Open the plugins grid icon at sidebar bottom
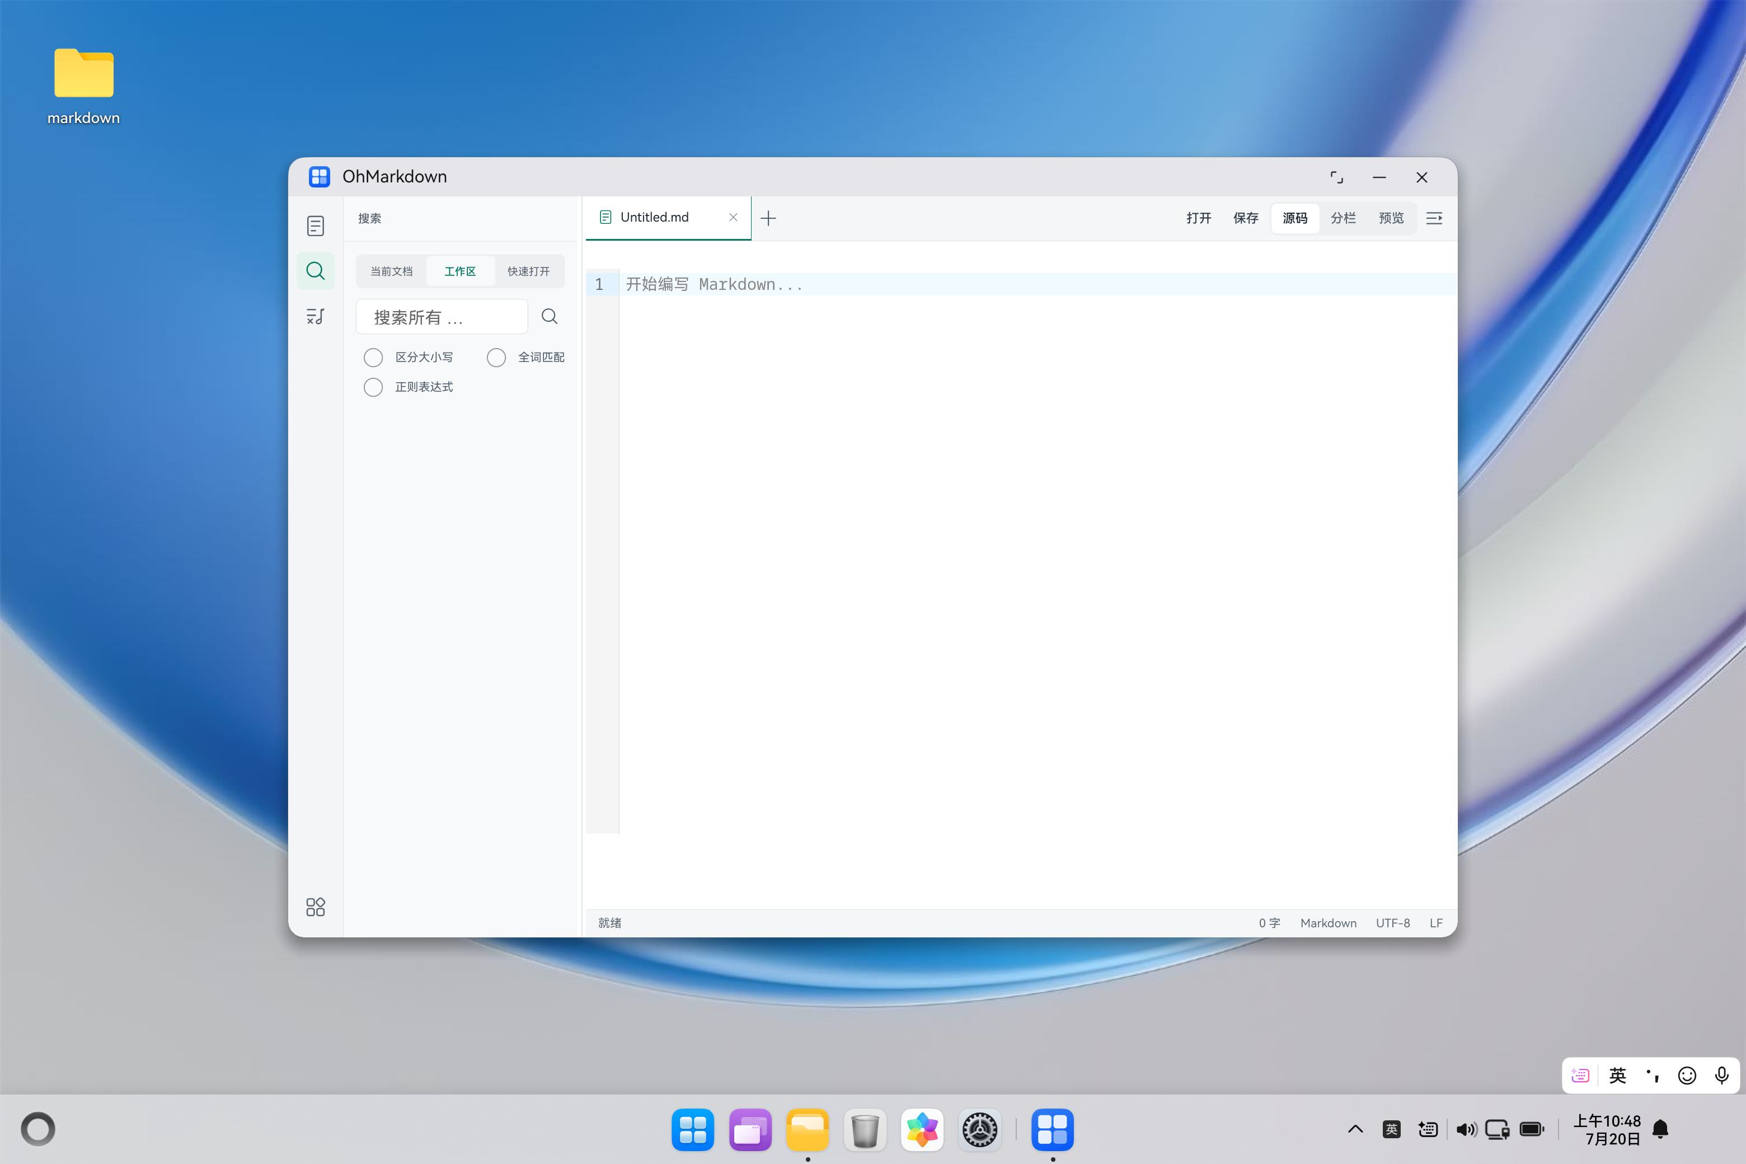Image resolution: width=1746 pixels, height=1164 pixels. pyautogui.click(x=316, y=907)
